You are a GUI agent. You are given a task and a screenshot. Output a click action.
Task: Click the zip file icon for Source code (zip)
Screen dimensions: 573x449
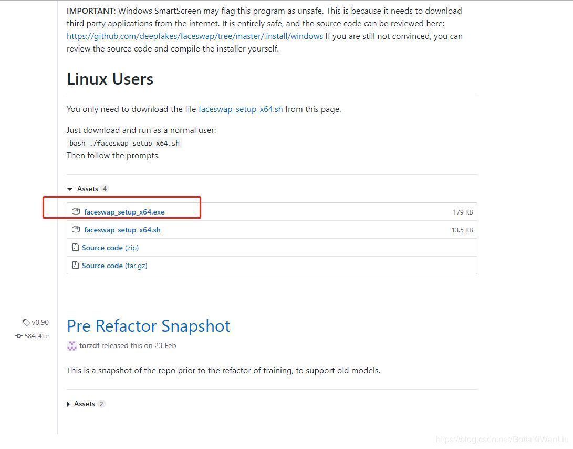(x=76, y=248)
